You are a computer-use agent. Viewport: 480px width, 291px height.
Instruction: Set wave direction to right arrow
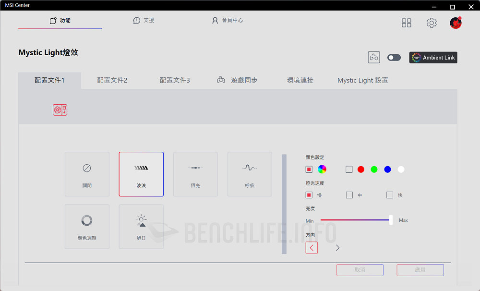tap(337, 248)
